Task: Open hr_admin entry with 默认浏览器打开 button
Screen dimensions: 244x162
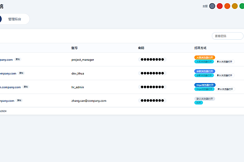Action: point(225,89)
